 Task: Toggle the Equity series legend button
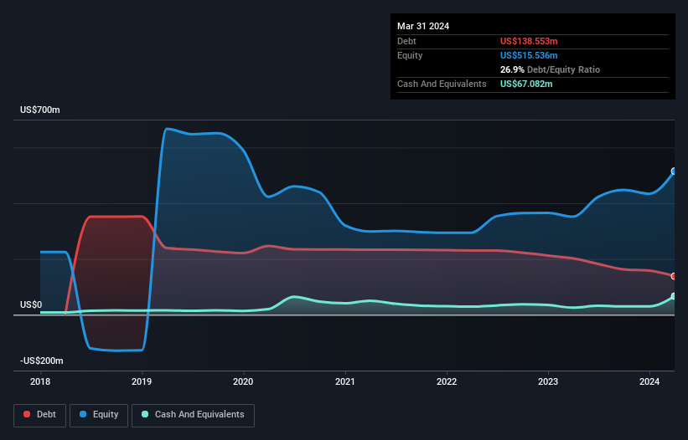99,415
